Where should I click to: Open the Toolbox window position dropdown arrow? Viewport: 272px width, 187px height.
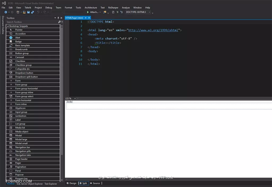point(55,18)
